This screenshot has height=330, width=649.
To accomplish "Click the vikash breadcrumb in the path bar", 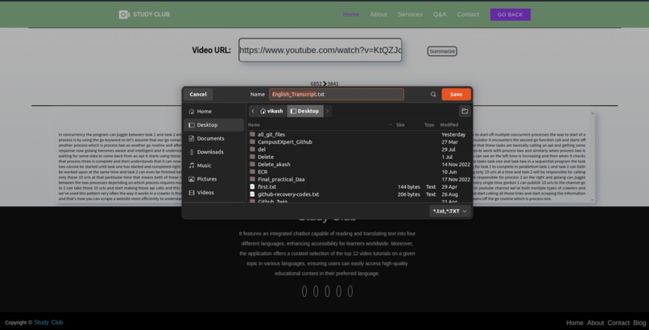I will click(272, 112).
